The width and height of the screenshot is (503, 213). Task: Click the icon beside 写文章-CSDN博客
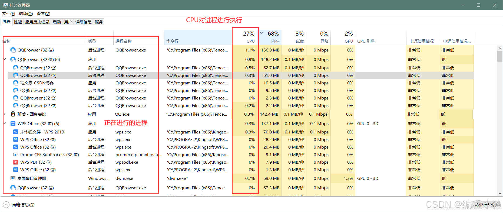[x=16, y=83]
